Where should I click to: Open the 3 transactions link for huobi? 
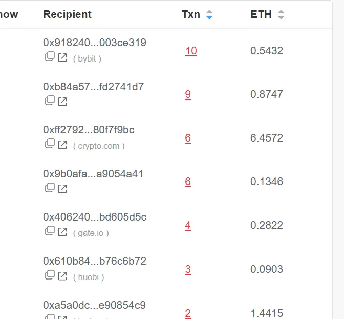point(188,269)
